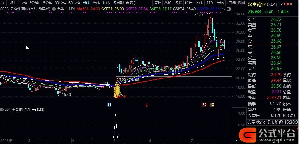300x145 pixels.
Task: Click the 现量 value 2221
Action: pos(277,92)
